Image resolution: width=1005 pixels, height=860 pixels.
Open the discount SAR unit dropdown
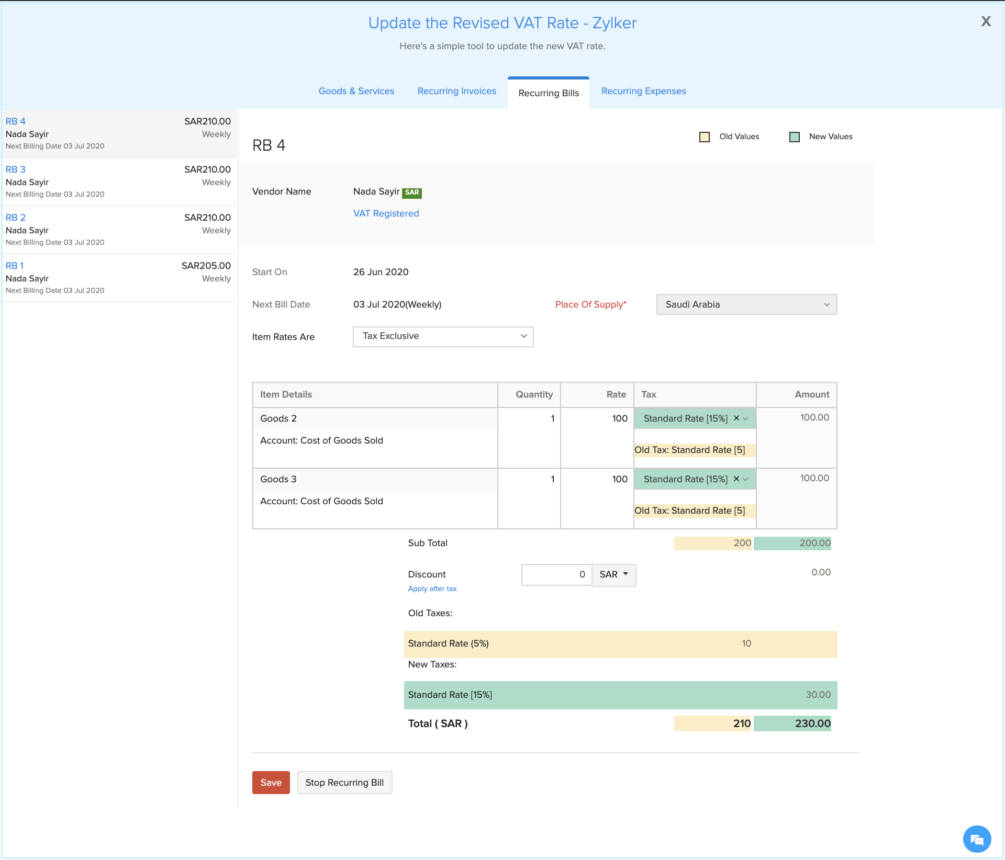[x=613, y=575]
